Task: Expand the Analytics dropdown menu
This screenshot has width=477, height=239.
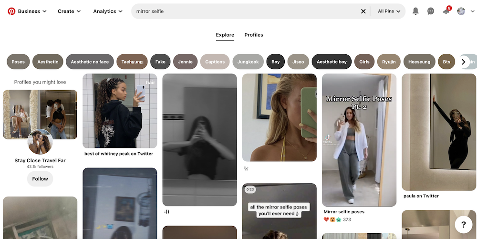Action: point(108,11)
